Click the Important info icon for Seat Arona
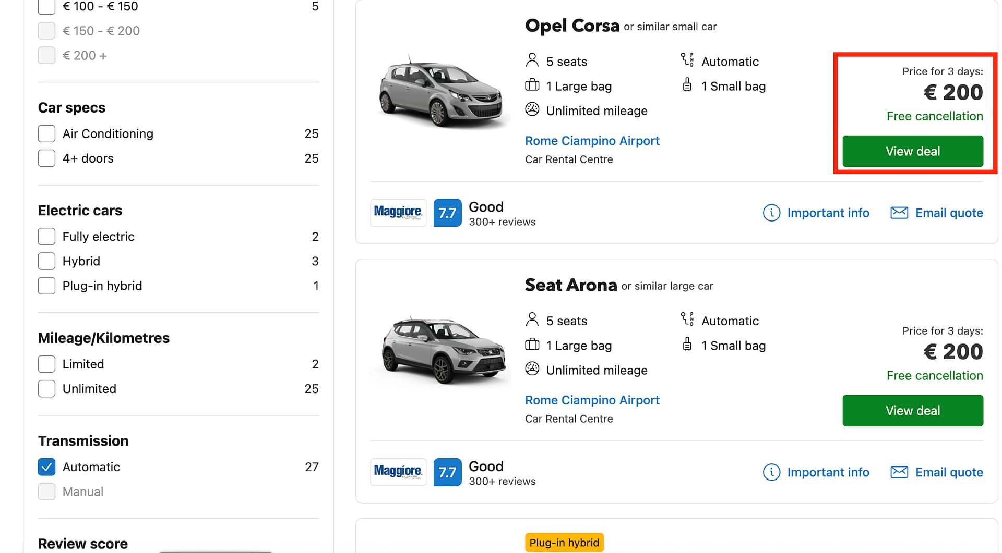1002x553 pixels. coord(771,472)
